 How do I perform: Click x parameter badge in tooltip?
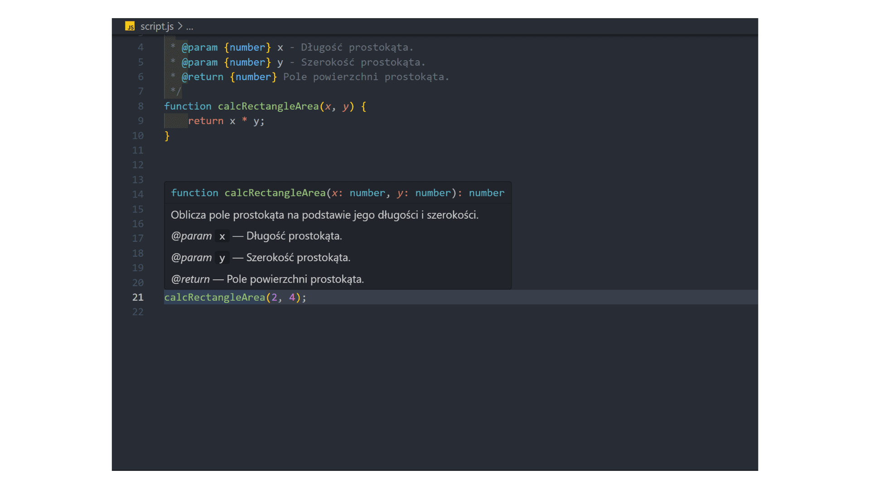pos(222,236)
